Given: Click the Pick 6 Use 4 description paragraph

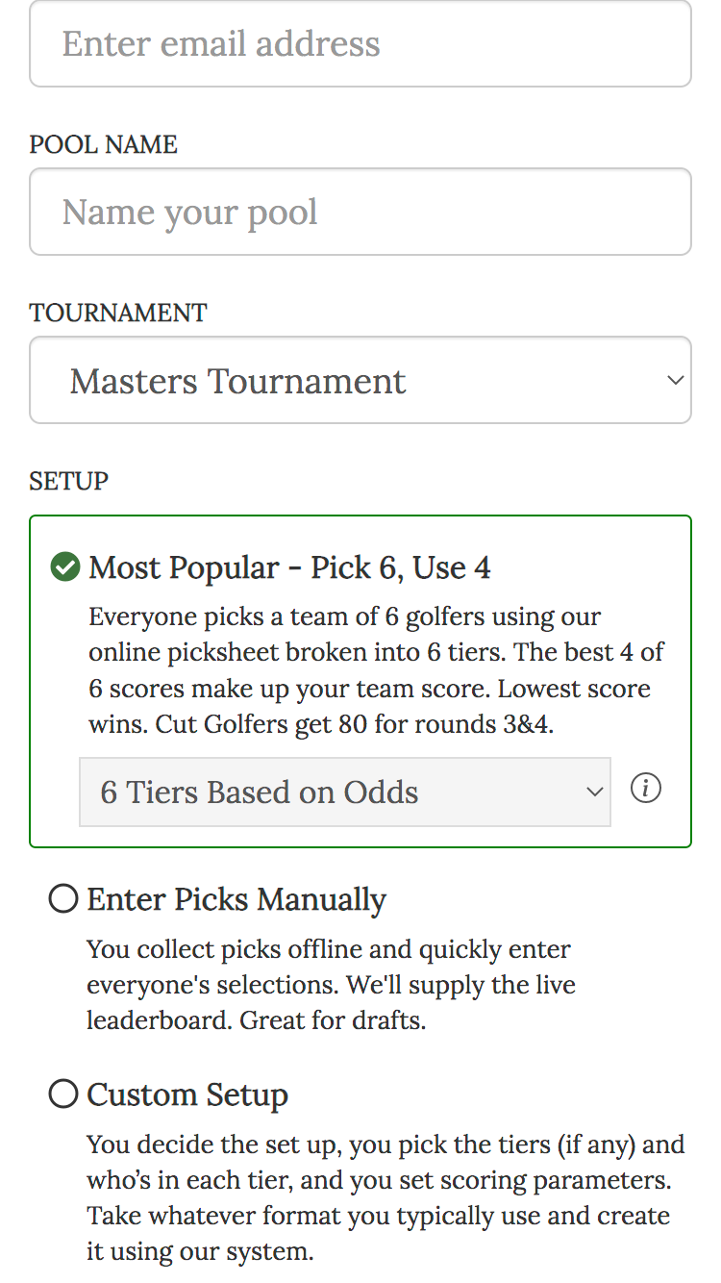Looking at the screenshot, I should pyautogui.click(x=375, y=670).
